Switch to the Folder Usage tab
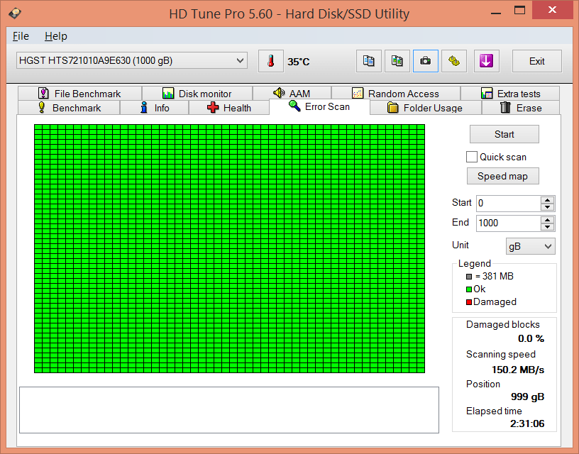This screenshot has height=454, width=579. click(426, 108)
